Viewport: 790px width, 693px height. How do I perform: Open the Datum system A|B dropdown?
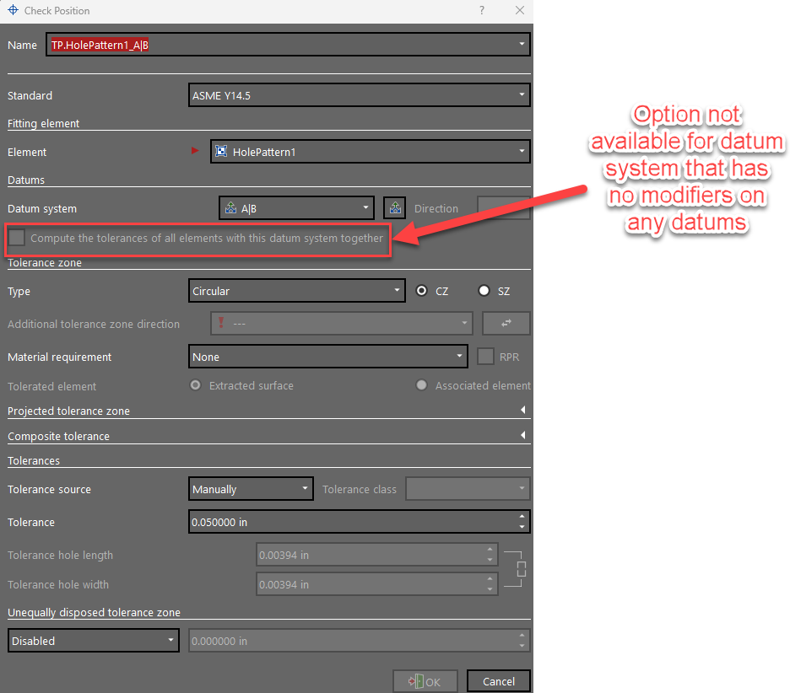(297, 208)
